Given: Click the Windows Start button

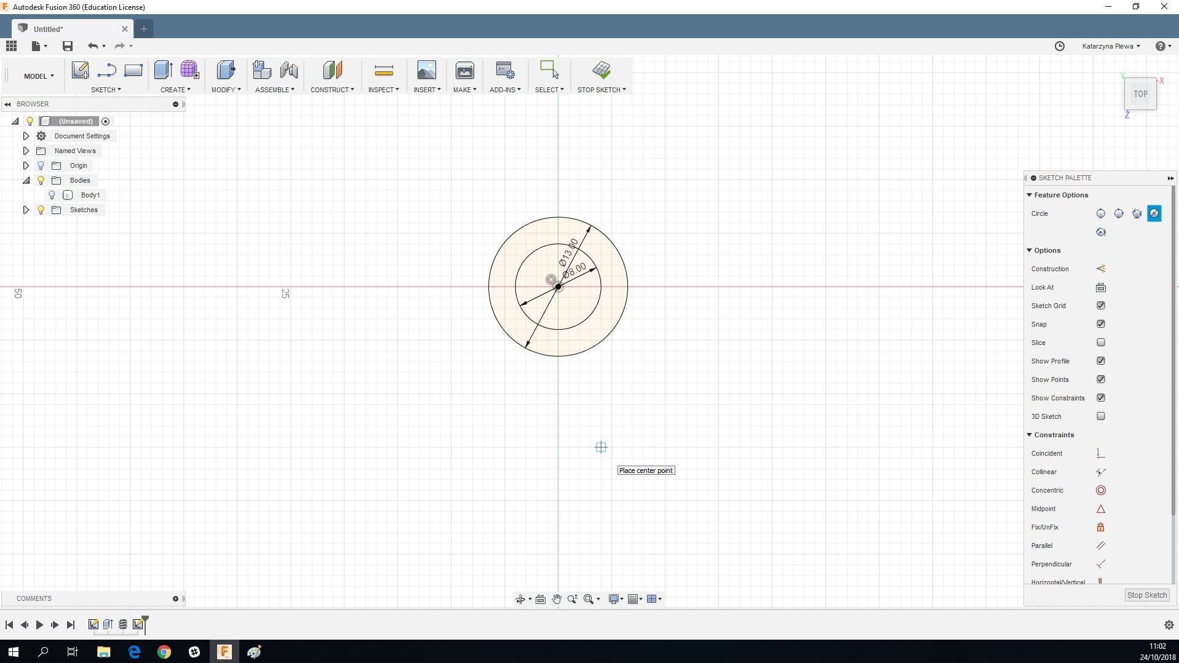Looking at the screenshot, I should (x=13, y=652).
